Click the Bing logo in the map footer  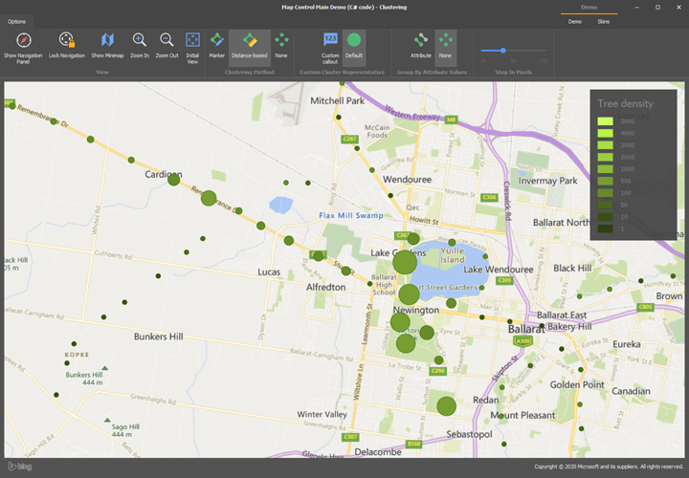19,467
